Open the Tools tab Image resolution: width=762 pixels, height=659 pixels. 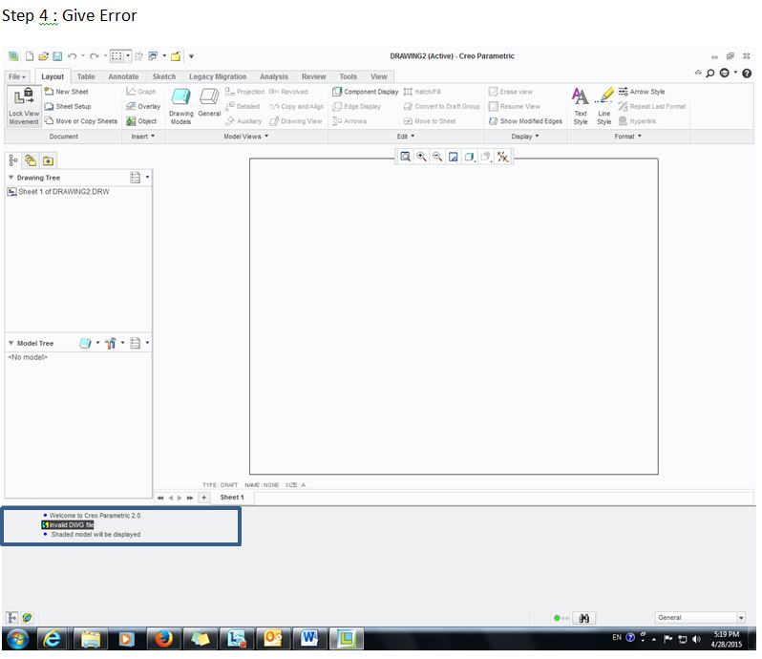point(348,76)
